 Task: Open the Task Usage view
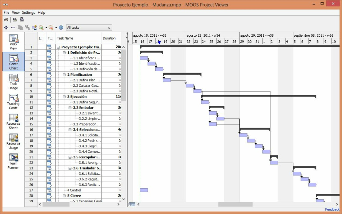coord(13,81)
